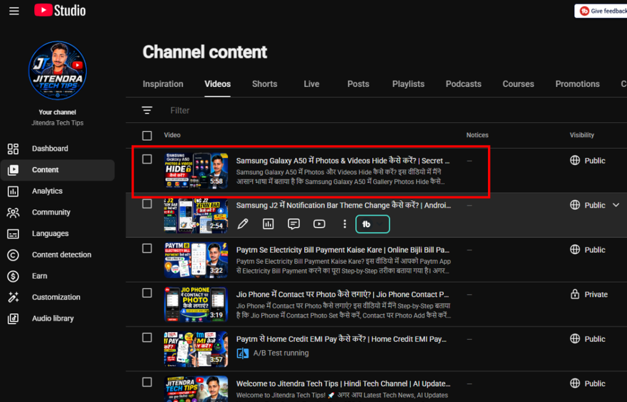Click the Community people icon
The width and height of the screenshot is (627, 402).
pos(13,212)
